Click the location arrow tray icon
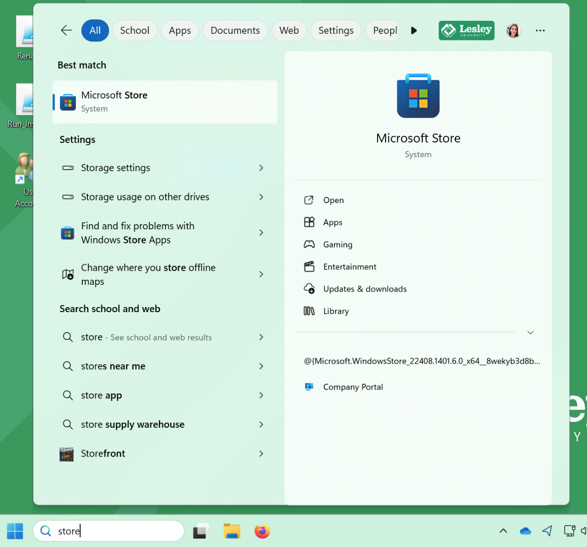587x547 pixels. [x=547, y=531]
